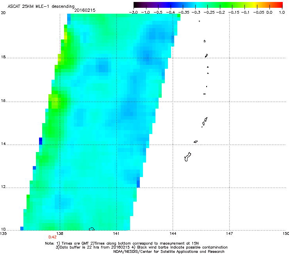Click longitude label 135 on the bottom axis
This screenshot has height=254, width=289.
coord(3,234)
